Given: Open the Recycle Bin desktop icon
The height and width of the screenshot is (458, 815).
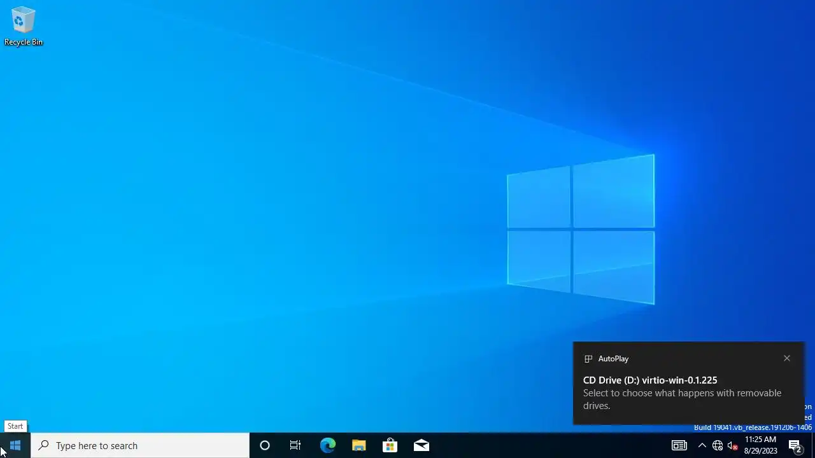Looking at the screenshot, I should coord(23,26).
